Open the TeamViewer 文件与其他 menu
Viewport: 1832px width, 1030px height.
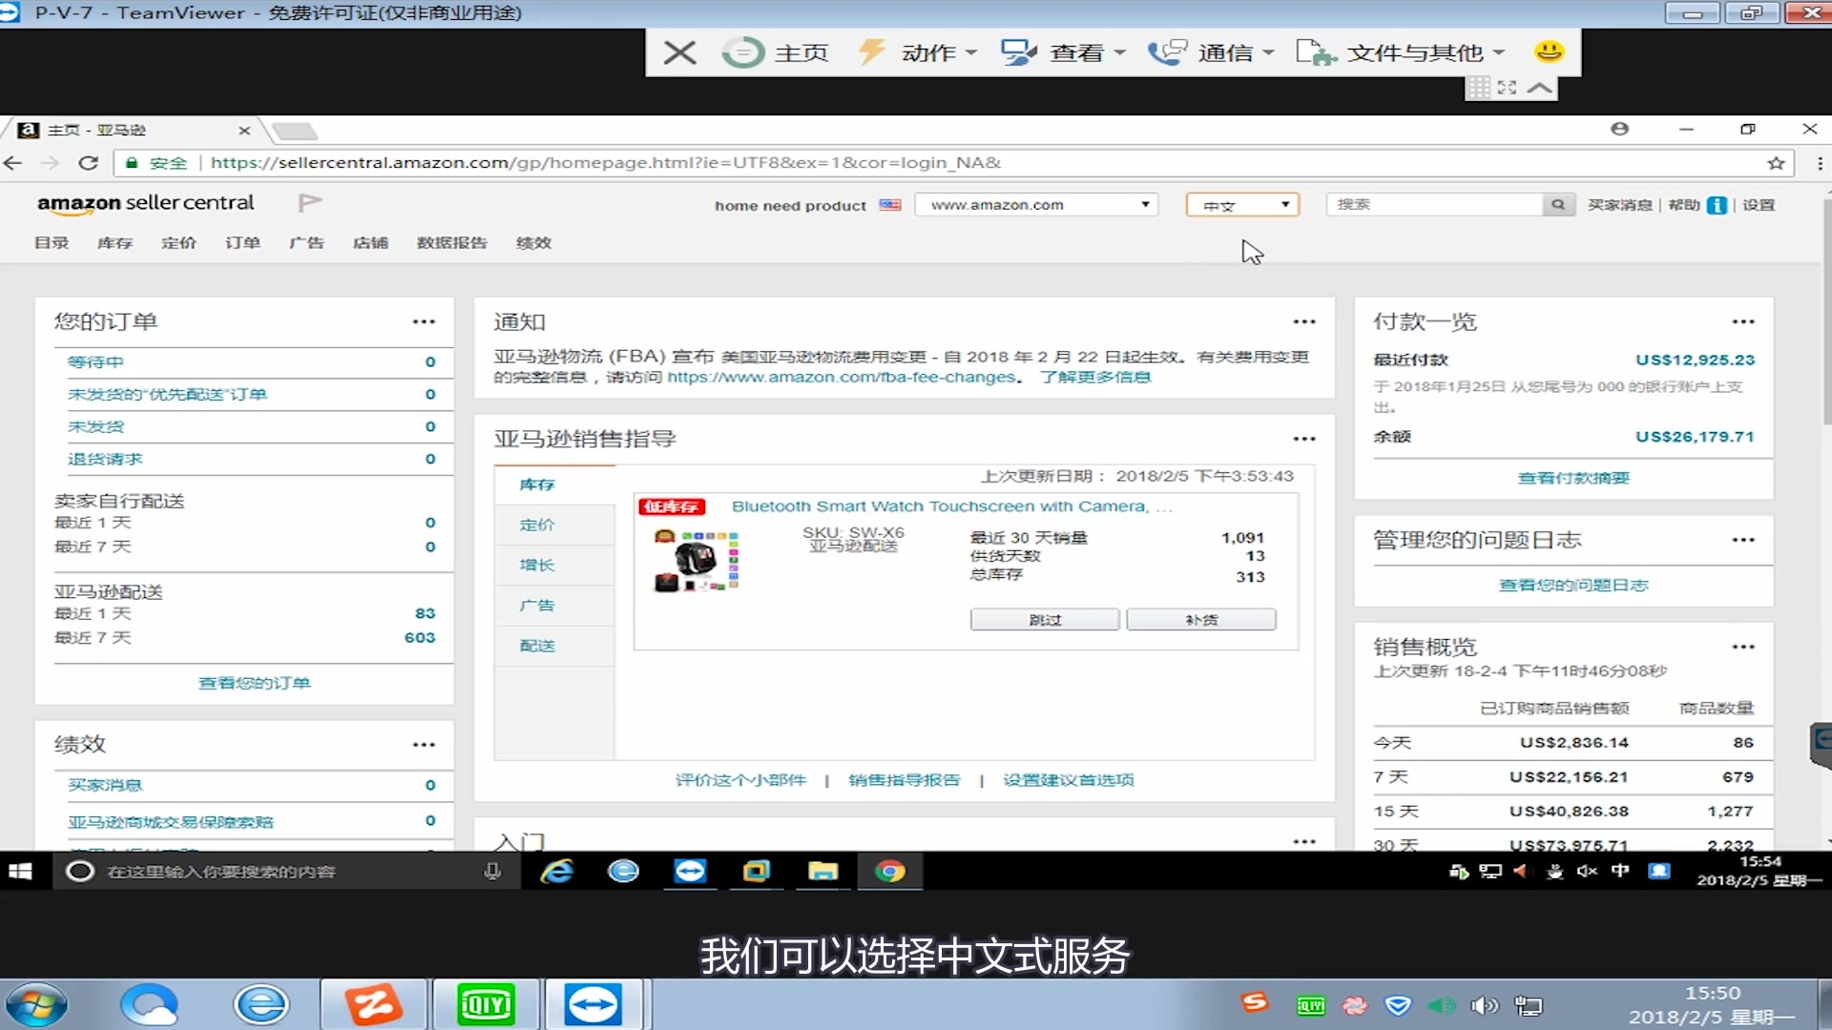point(1401,52)
